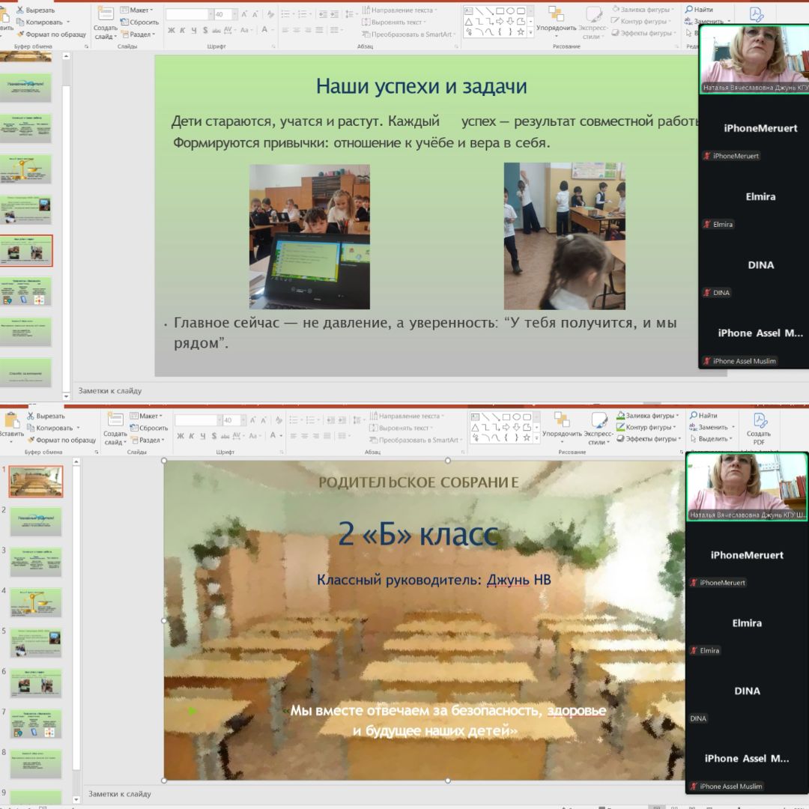Click the font size box in the lower ribbon
The height and width of the screenshot is (809, 809).
[231, 420]
